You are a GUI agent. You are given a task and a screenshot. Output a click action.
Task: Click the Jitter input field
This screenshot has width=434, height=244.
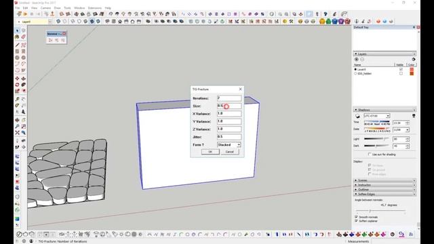tap(229, 137)
